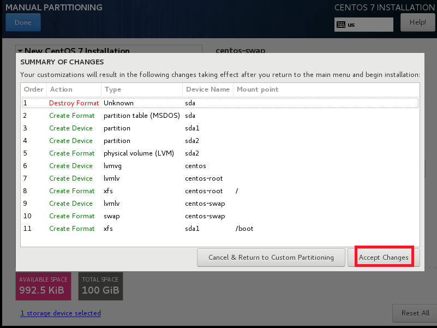The width and height of the screenshot is (437, 328).
Task: Click the Device Name column header
Action: (x=208, y=90)
